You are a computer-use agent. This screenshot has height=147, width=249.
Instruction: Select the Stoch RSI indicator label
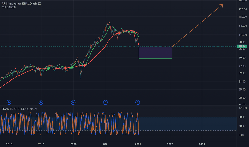pos(20,109)
